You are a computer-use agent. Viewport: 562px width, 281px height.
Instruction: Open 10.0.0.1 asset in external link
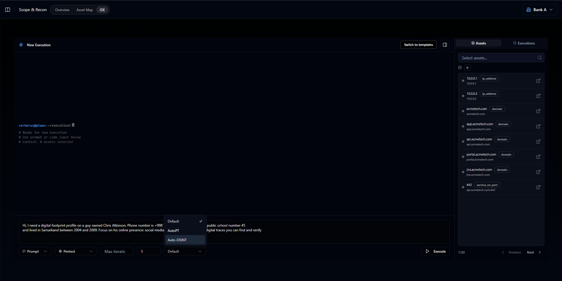(x=538, y=81)
